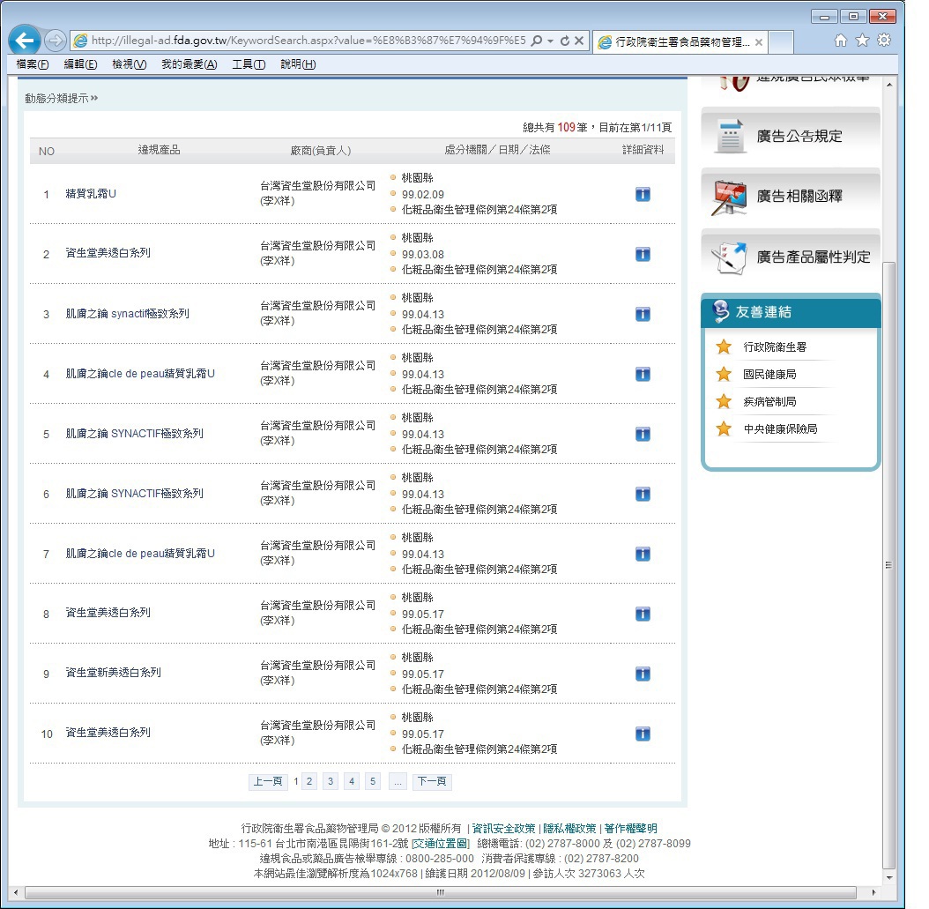Click the ... more pages button
Viewport: 929px width, 909px height.
[398, 781]
